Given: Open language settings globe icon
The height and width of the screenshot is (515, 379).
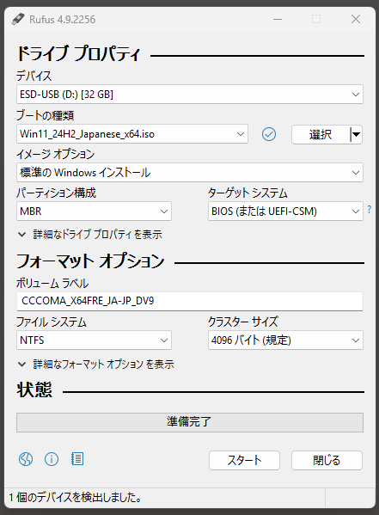Looking at the screenshot, I should click(26, 459).
